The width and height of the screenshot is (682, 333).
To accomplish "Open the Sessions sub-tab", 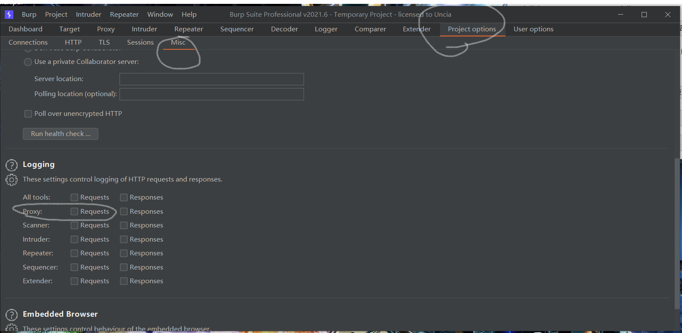I will [x=140, y=42].
